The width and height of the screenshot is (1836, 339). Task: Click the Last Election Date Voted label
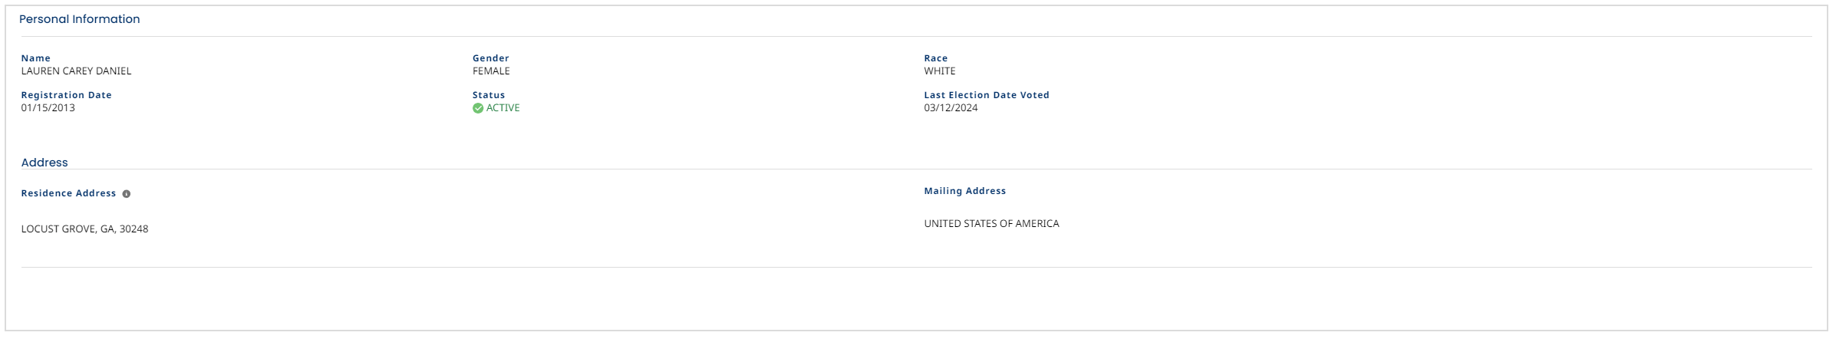point(986,95)
